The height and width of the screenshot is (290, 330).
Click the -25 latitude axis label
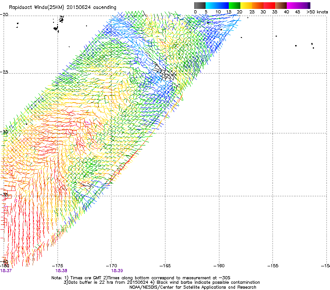[4, 72]
